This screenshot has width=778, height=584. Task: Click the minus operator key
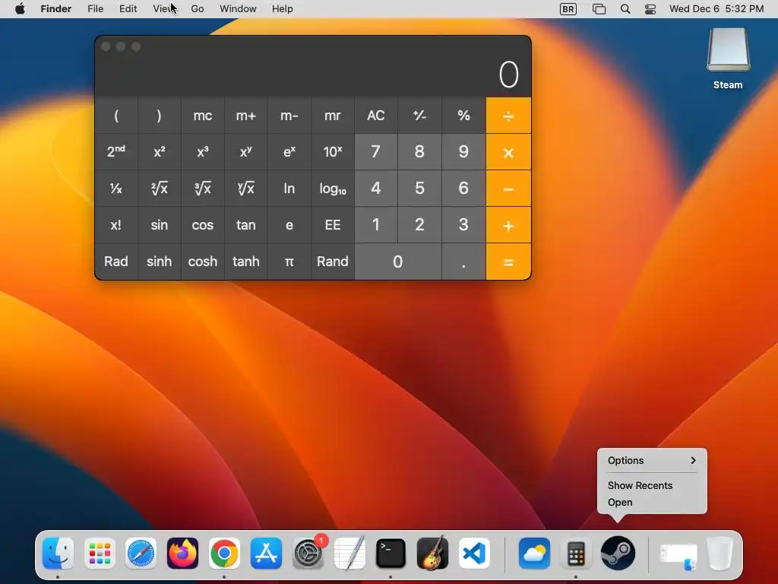click(x=508, y=189)
